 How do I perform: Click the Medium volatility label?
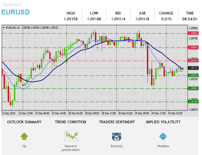click(163, 146)
